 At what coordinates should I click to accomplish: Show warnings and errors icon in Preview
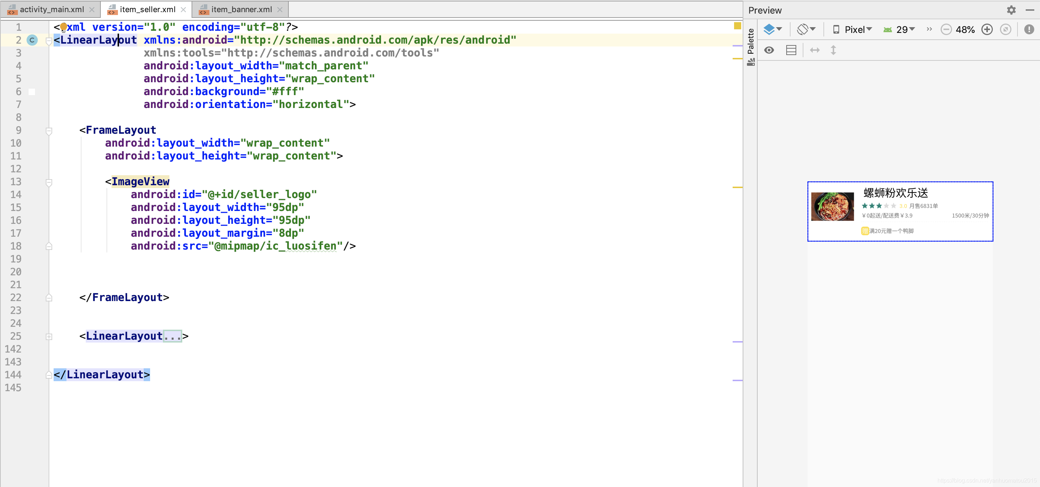coord(1029,29)
